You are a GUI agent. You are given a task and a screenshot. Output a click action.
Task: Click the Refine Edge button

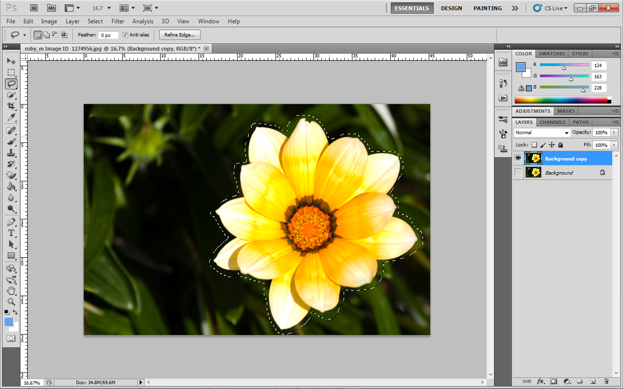pyautogui.click(x=180, y=35)
